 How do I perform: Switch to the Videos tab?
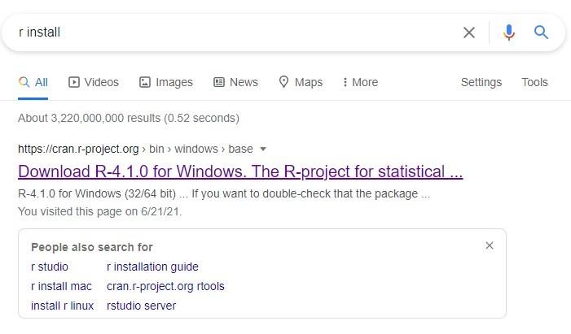click(94, 82)
